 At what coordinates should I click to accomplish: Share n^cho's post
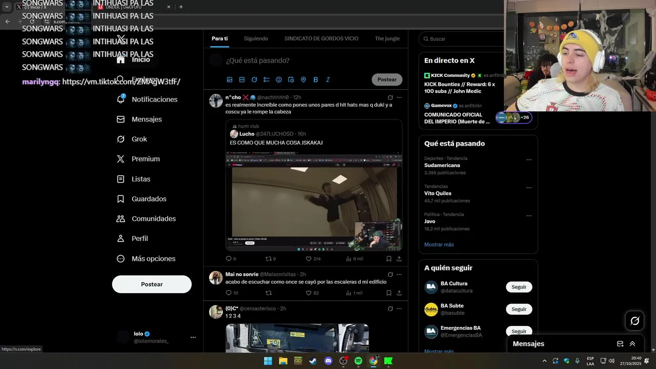click(399, 259)
